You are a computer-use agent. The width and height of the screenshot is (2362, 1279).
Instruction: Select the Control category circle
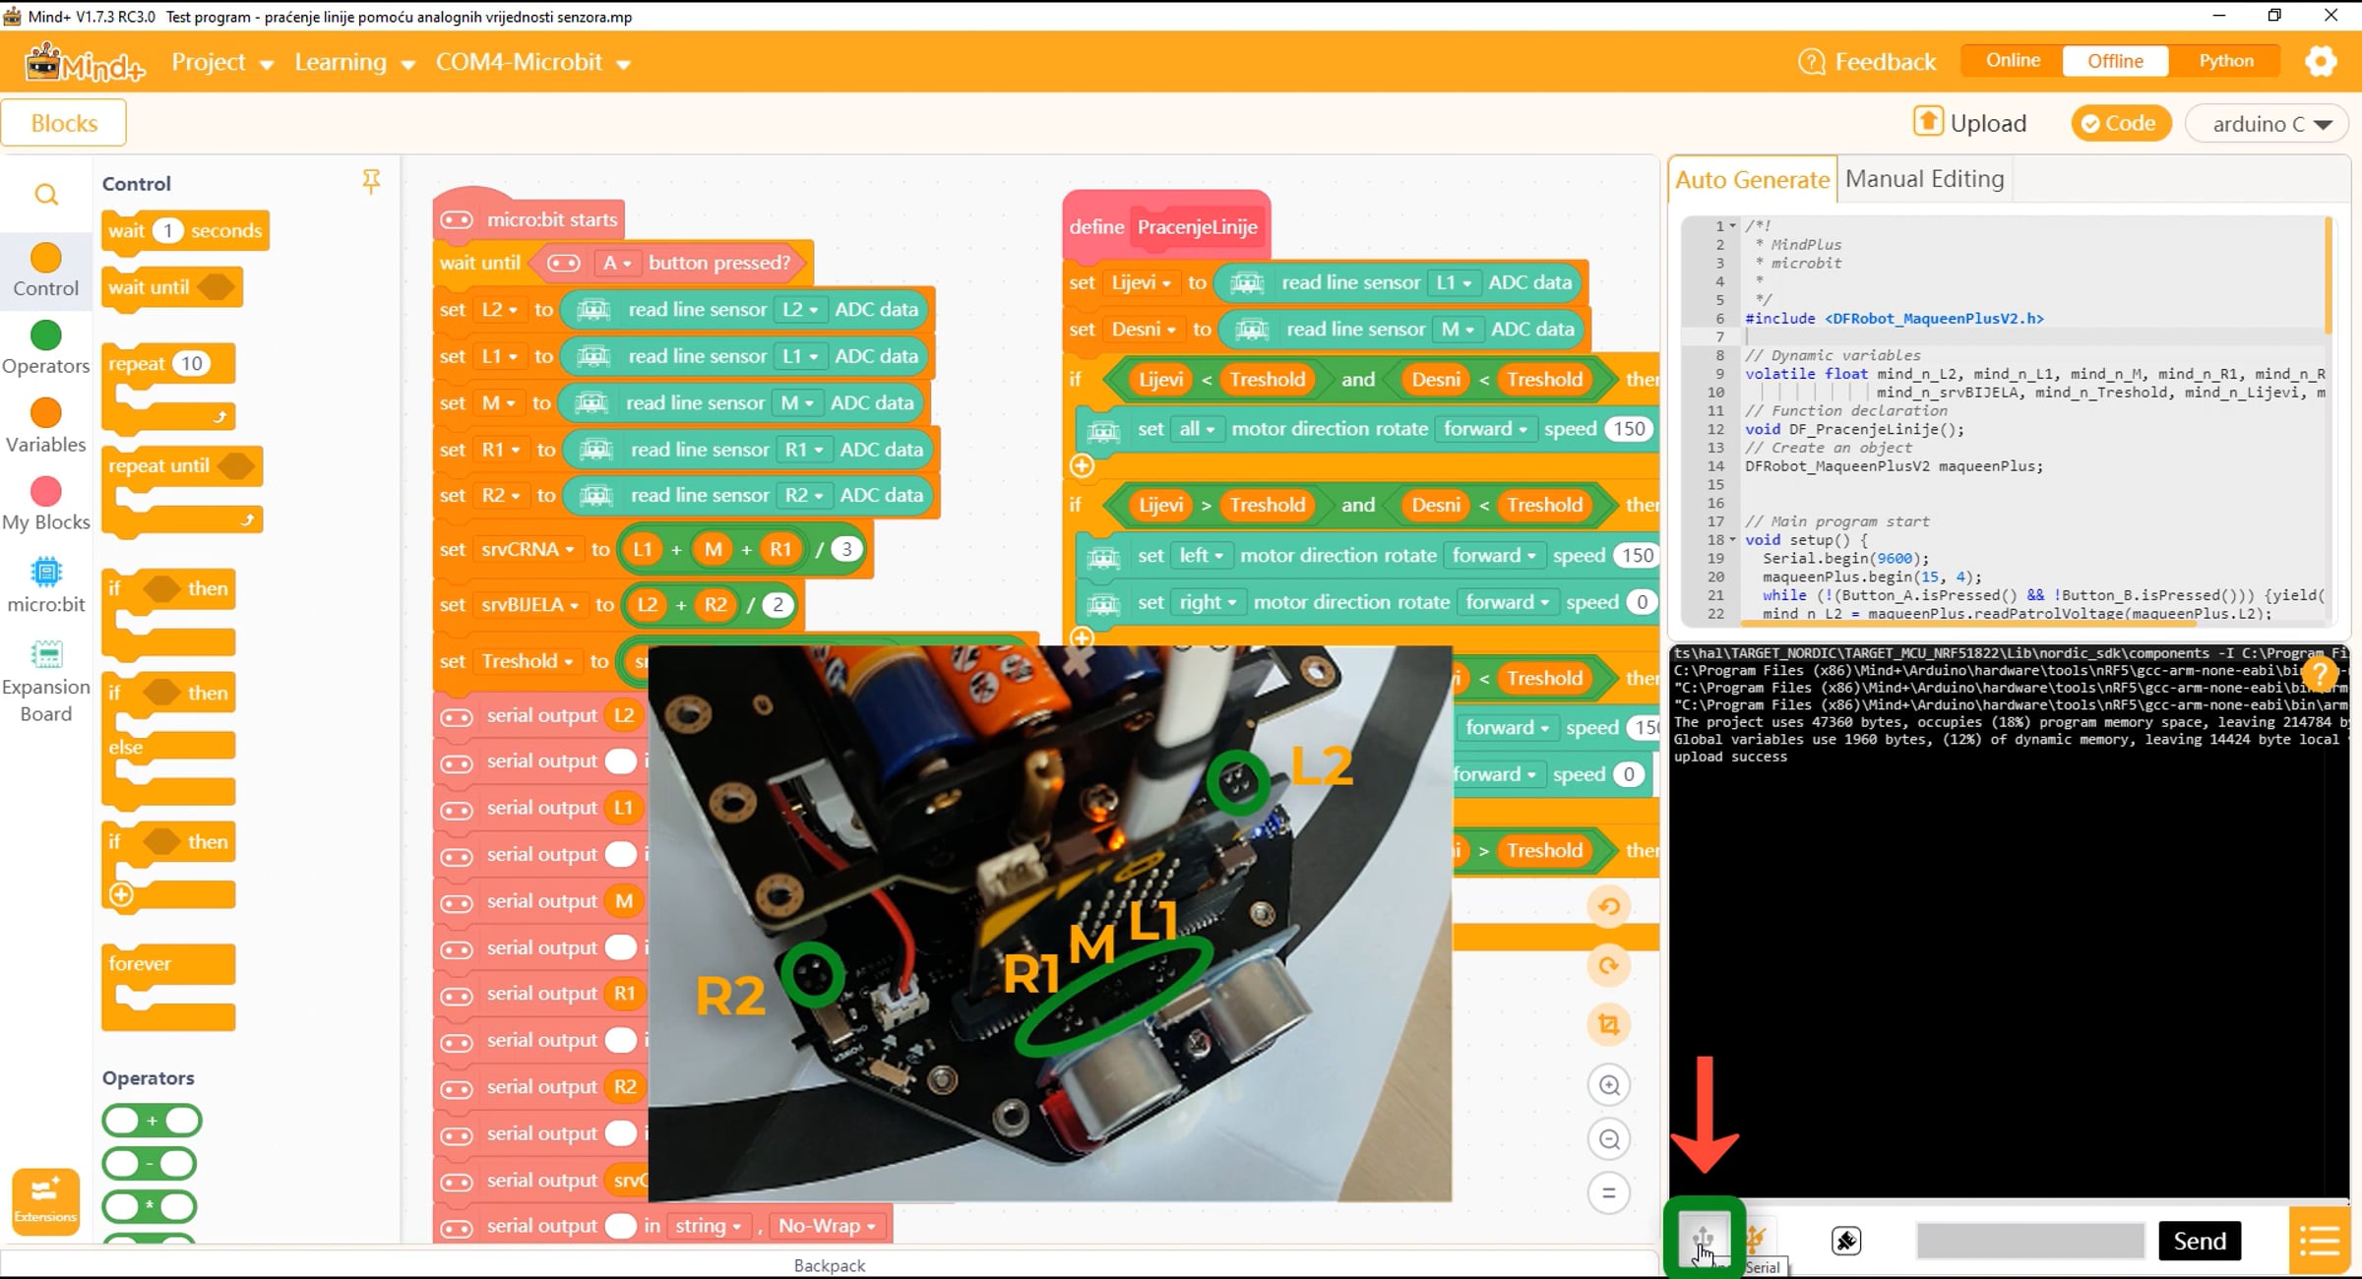pyautogui.click(x=45, y=258)
